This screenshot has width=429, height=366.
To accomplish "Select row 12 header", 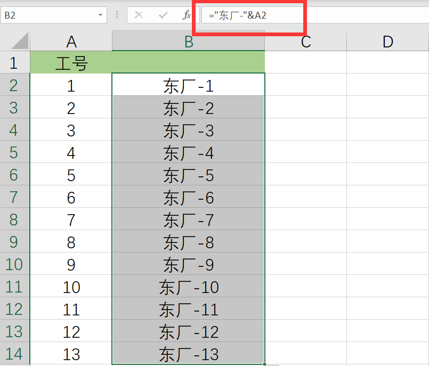I will pos(15,309).
